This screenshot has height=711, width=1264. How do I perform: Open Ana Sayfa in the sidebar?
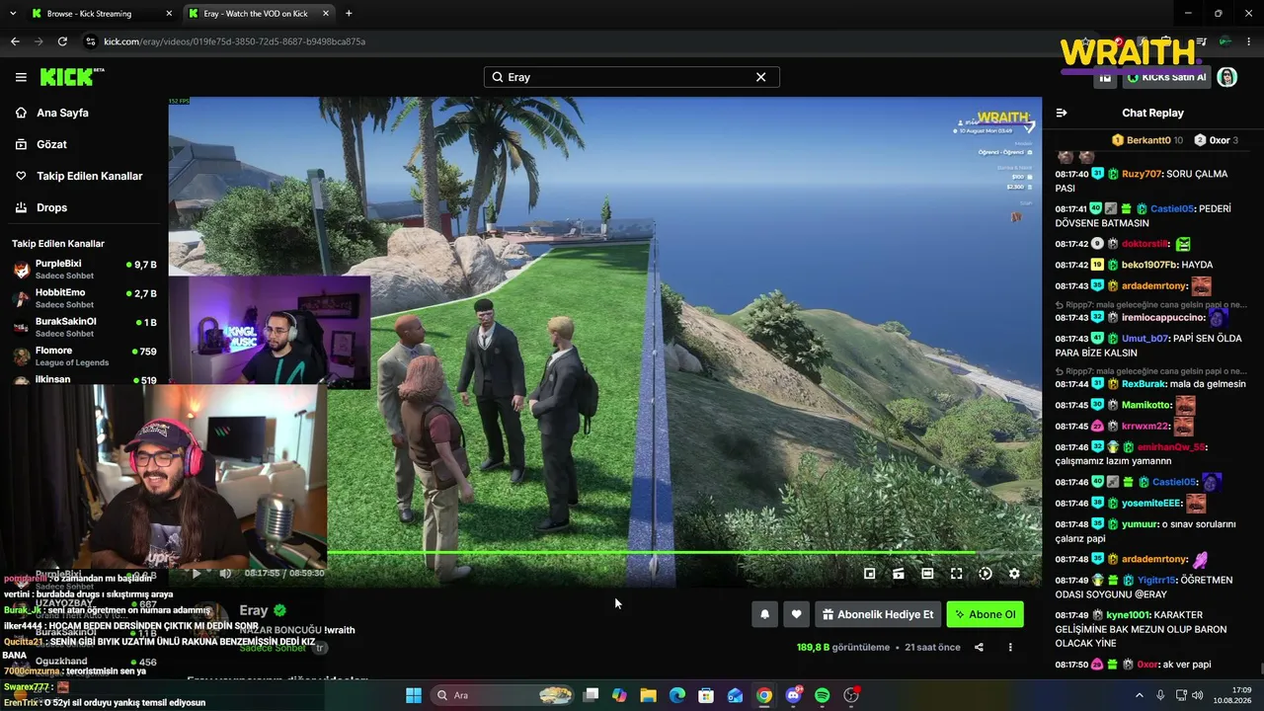pyautogui.click(x=84, y=113)
